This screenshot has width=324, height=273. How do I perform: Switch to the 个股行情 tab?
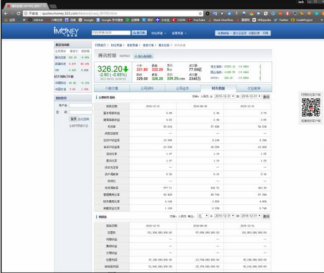tap(112, 88)
